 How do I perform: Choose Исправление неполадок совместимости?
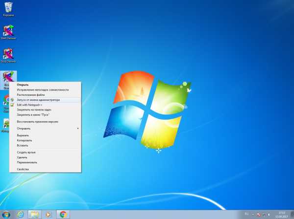coord(46,90)
